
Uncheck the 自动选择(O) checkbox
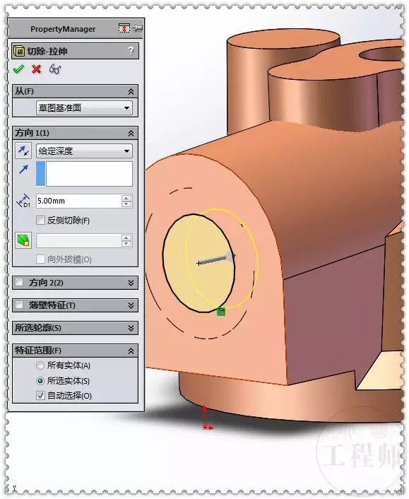coord(40,396)
